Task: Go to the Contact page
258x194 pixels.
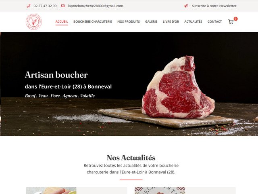Action: pos(214,21)
